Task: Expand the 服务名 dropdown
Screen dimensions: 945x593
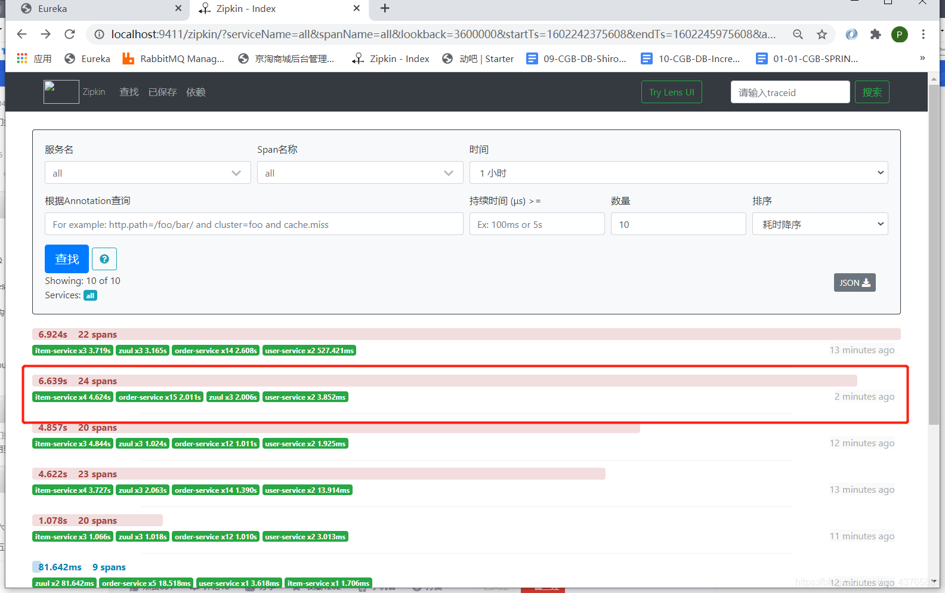Action: click(148, 172)
